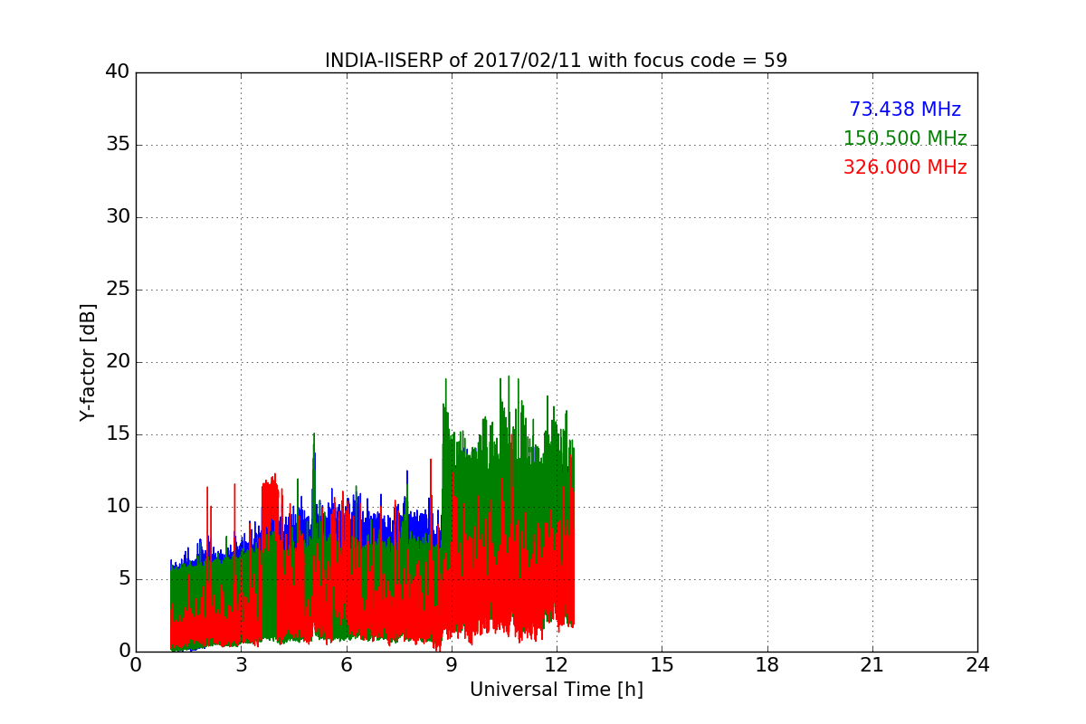Viewport: 1086px width, 724px height.
Task: Click x-axis tick label 12
Action: coord(557,665)
